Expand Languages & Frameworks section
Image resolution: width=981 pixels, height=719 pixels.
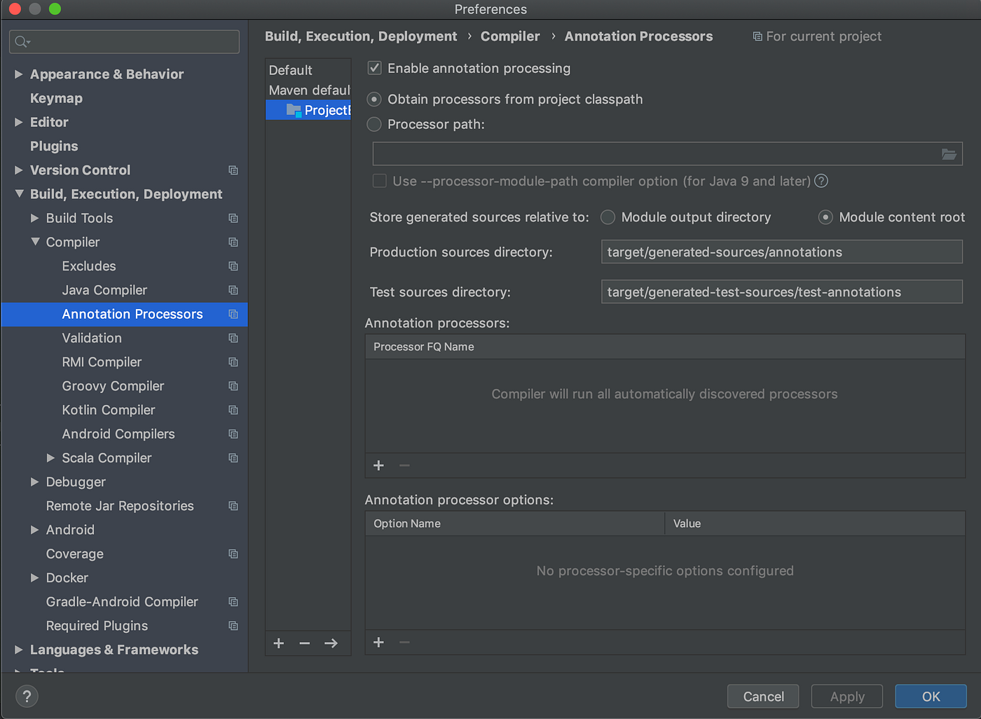pyautogui.click(x=19, y=650)
